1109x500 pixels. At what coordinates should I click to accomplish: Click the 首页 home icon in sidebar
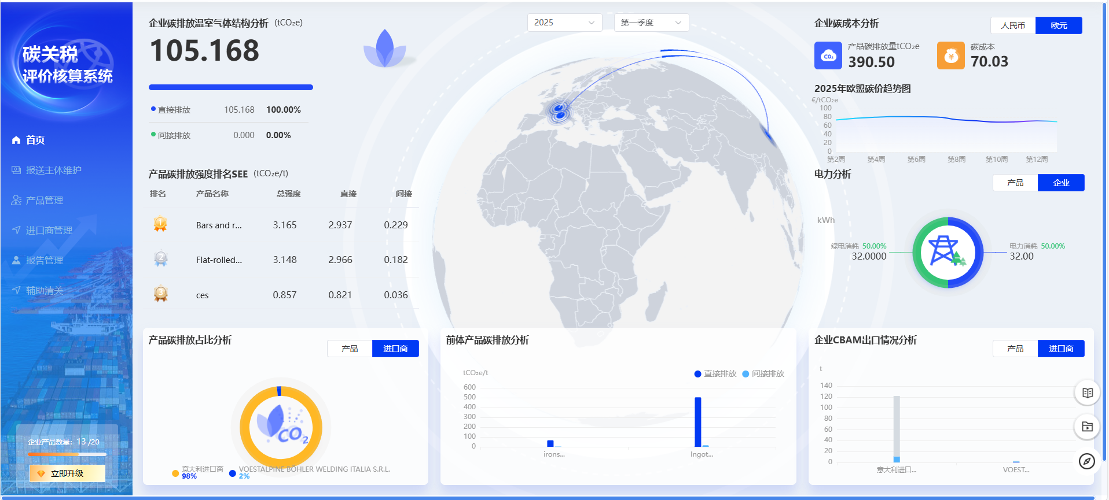[x=16, y=140]
